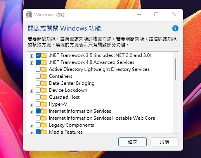Click the Data Center Bridging folder icon
The image size is (201, 158).
coord(44,83)
